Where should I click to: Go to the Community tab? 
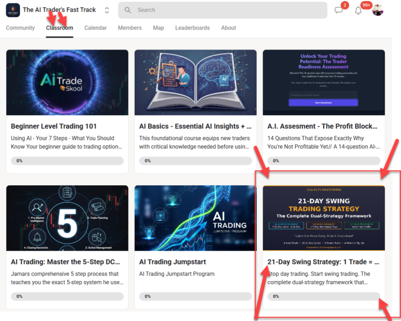(20, 28)
